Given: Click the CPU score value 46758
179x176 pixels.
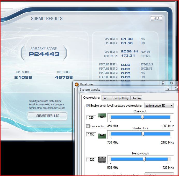Looking at the screenshot, I should pyautogui.click(x=64, y=77).
